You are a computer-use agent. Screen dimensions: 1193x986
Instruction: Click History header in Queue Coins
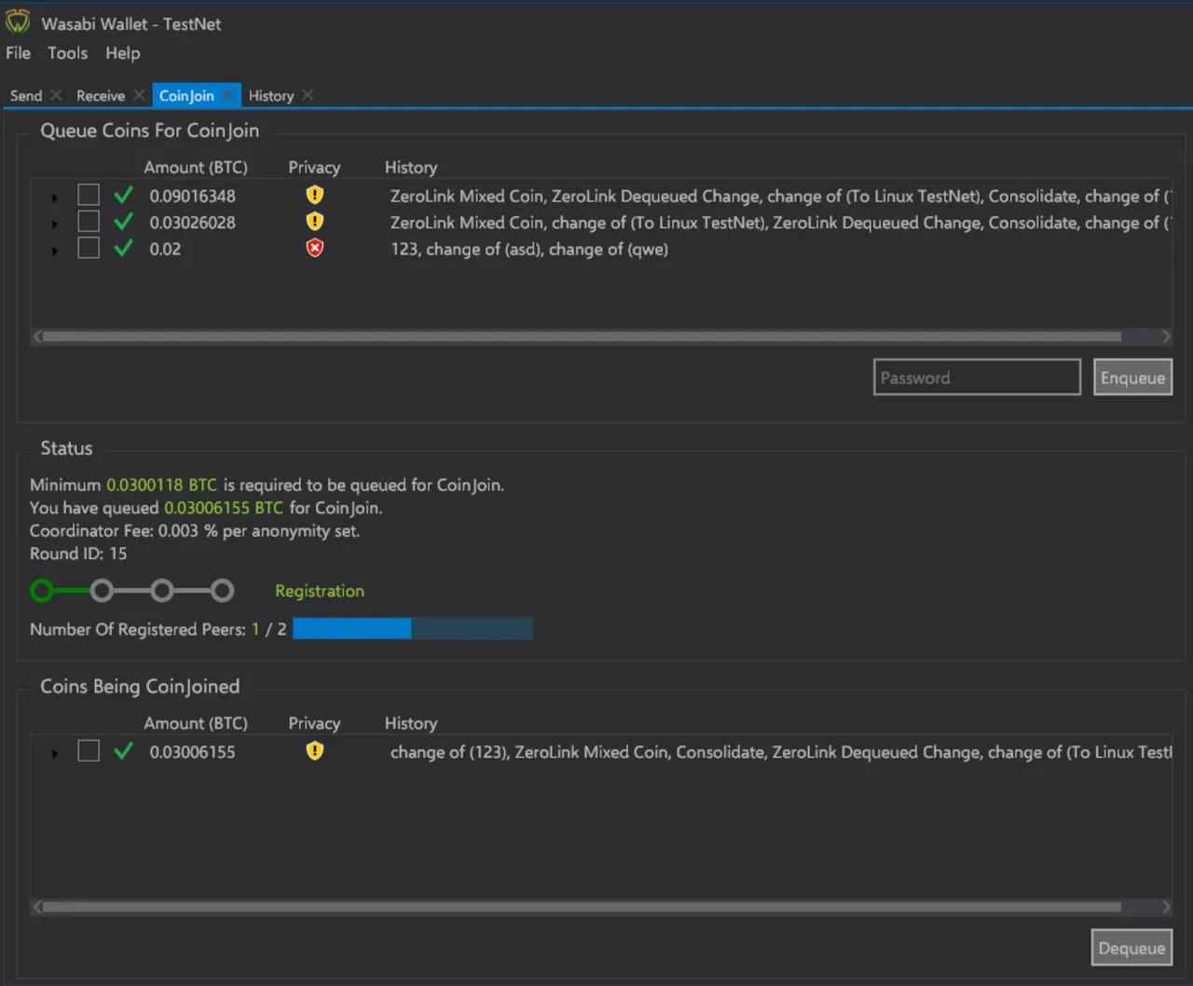coord(411,168)
